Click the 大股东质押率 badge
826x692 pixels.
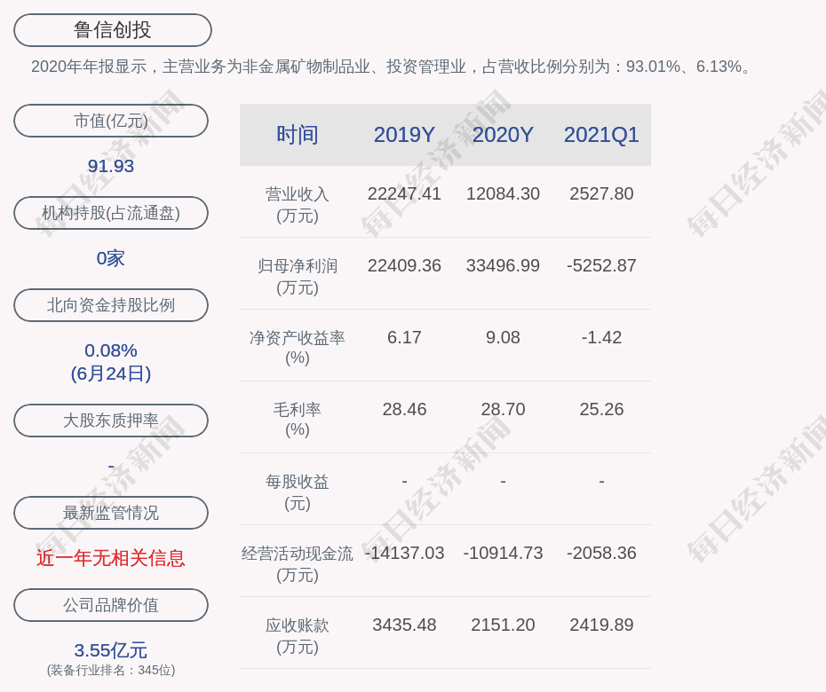click(110, 421)
